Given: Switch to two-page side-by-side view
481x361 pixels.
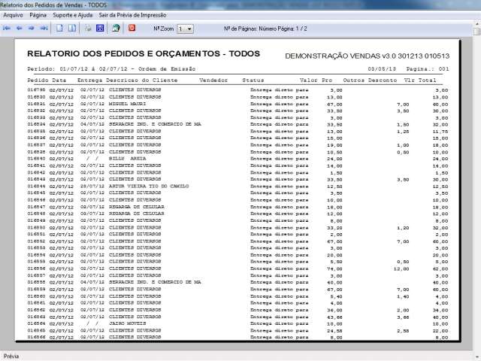Looking at the screenshot, I should 72,28.
